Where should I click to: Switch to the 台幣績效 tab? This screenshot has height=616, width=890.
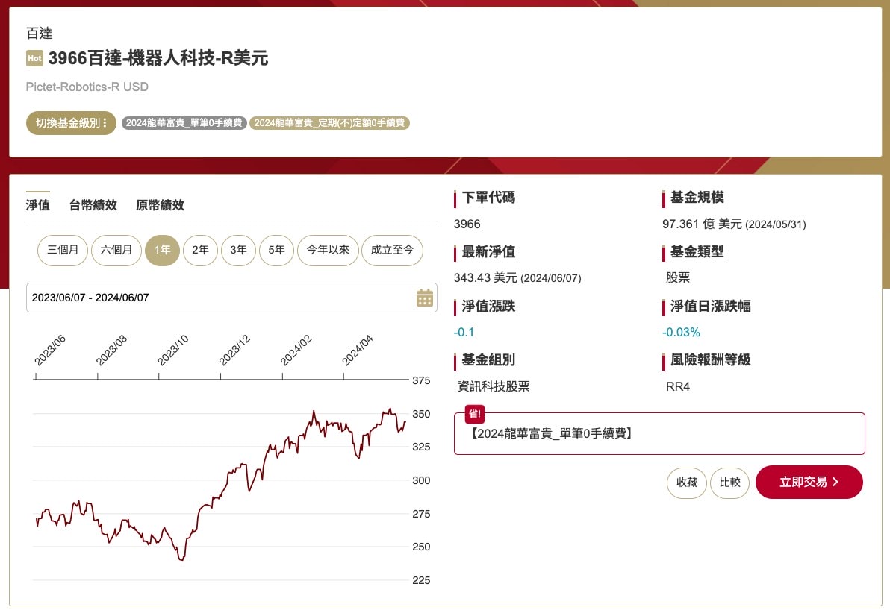93,205
